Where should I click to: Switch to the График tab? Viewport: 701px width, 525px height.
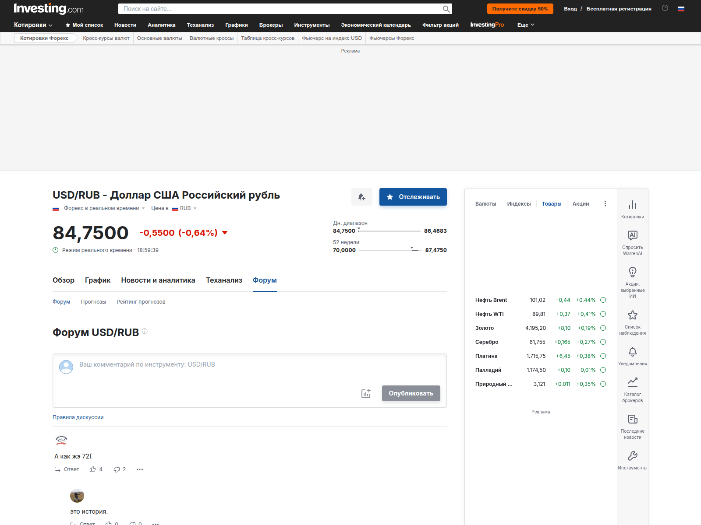[x=98, y=280]
